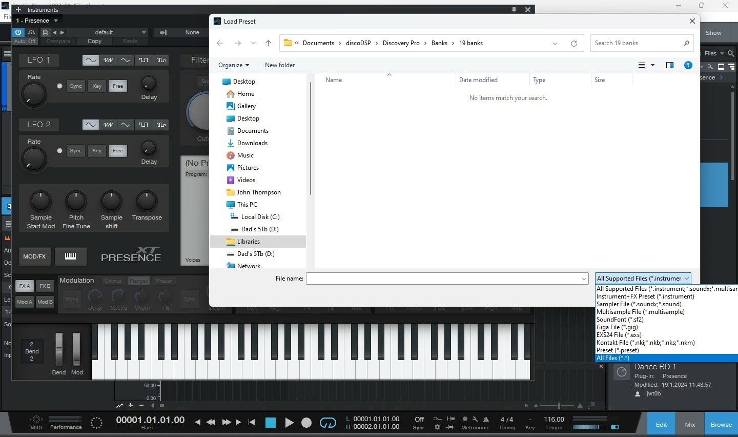738x437 pixels.
Task: Pin the Instruments window
Action: [x=514, y=10]
